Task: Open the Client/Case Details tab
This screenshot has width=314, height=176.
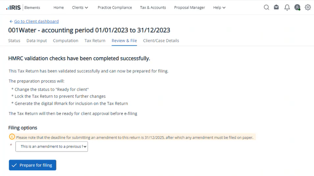Action: click(161, 41)
